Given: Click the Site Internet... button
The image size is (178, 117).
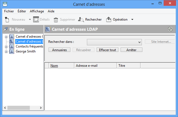Looking at the screenshot, I should point(160,41).
